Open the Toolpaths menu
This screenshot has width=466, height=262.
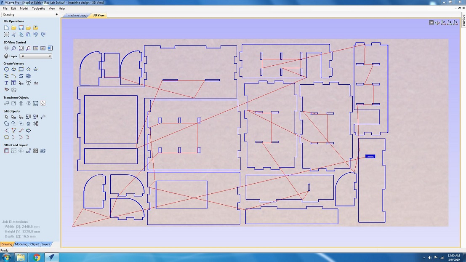coord(38,8)
